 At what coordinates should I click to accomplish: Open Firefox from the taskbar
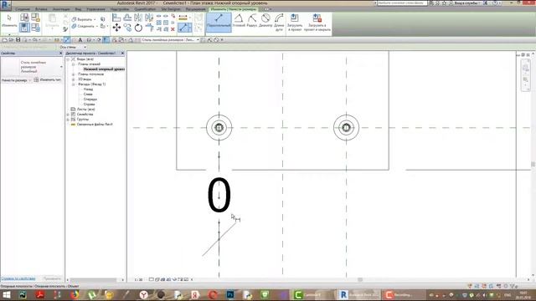pos(75,294)
